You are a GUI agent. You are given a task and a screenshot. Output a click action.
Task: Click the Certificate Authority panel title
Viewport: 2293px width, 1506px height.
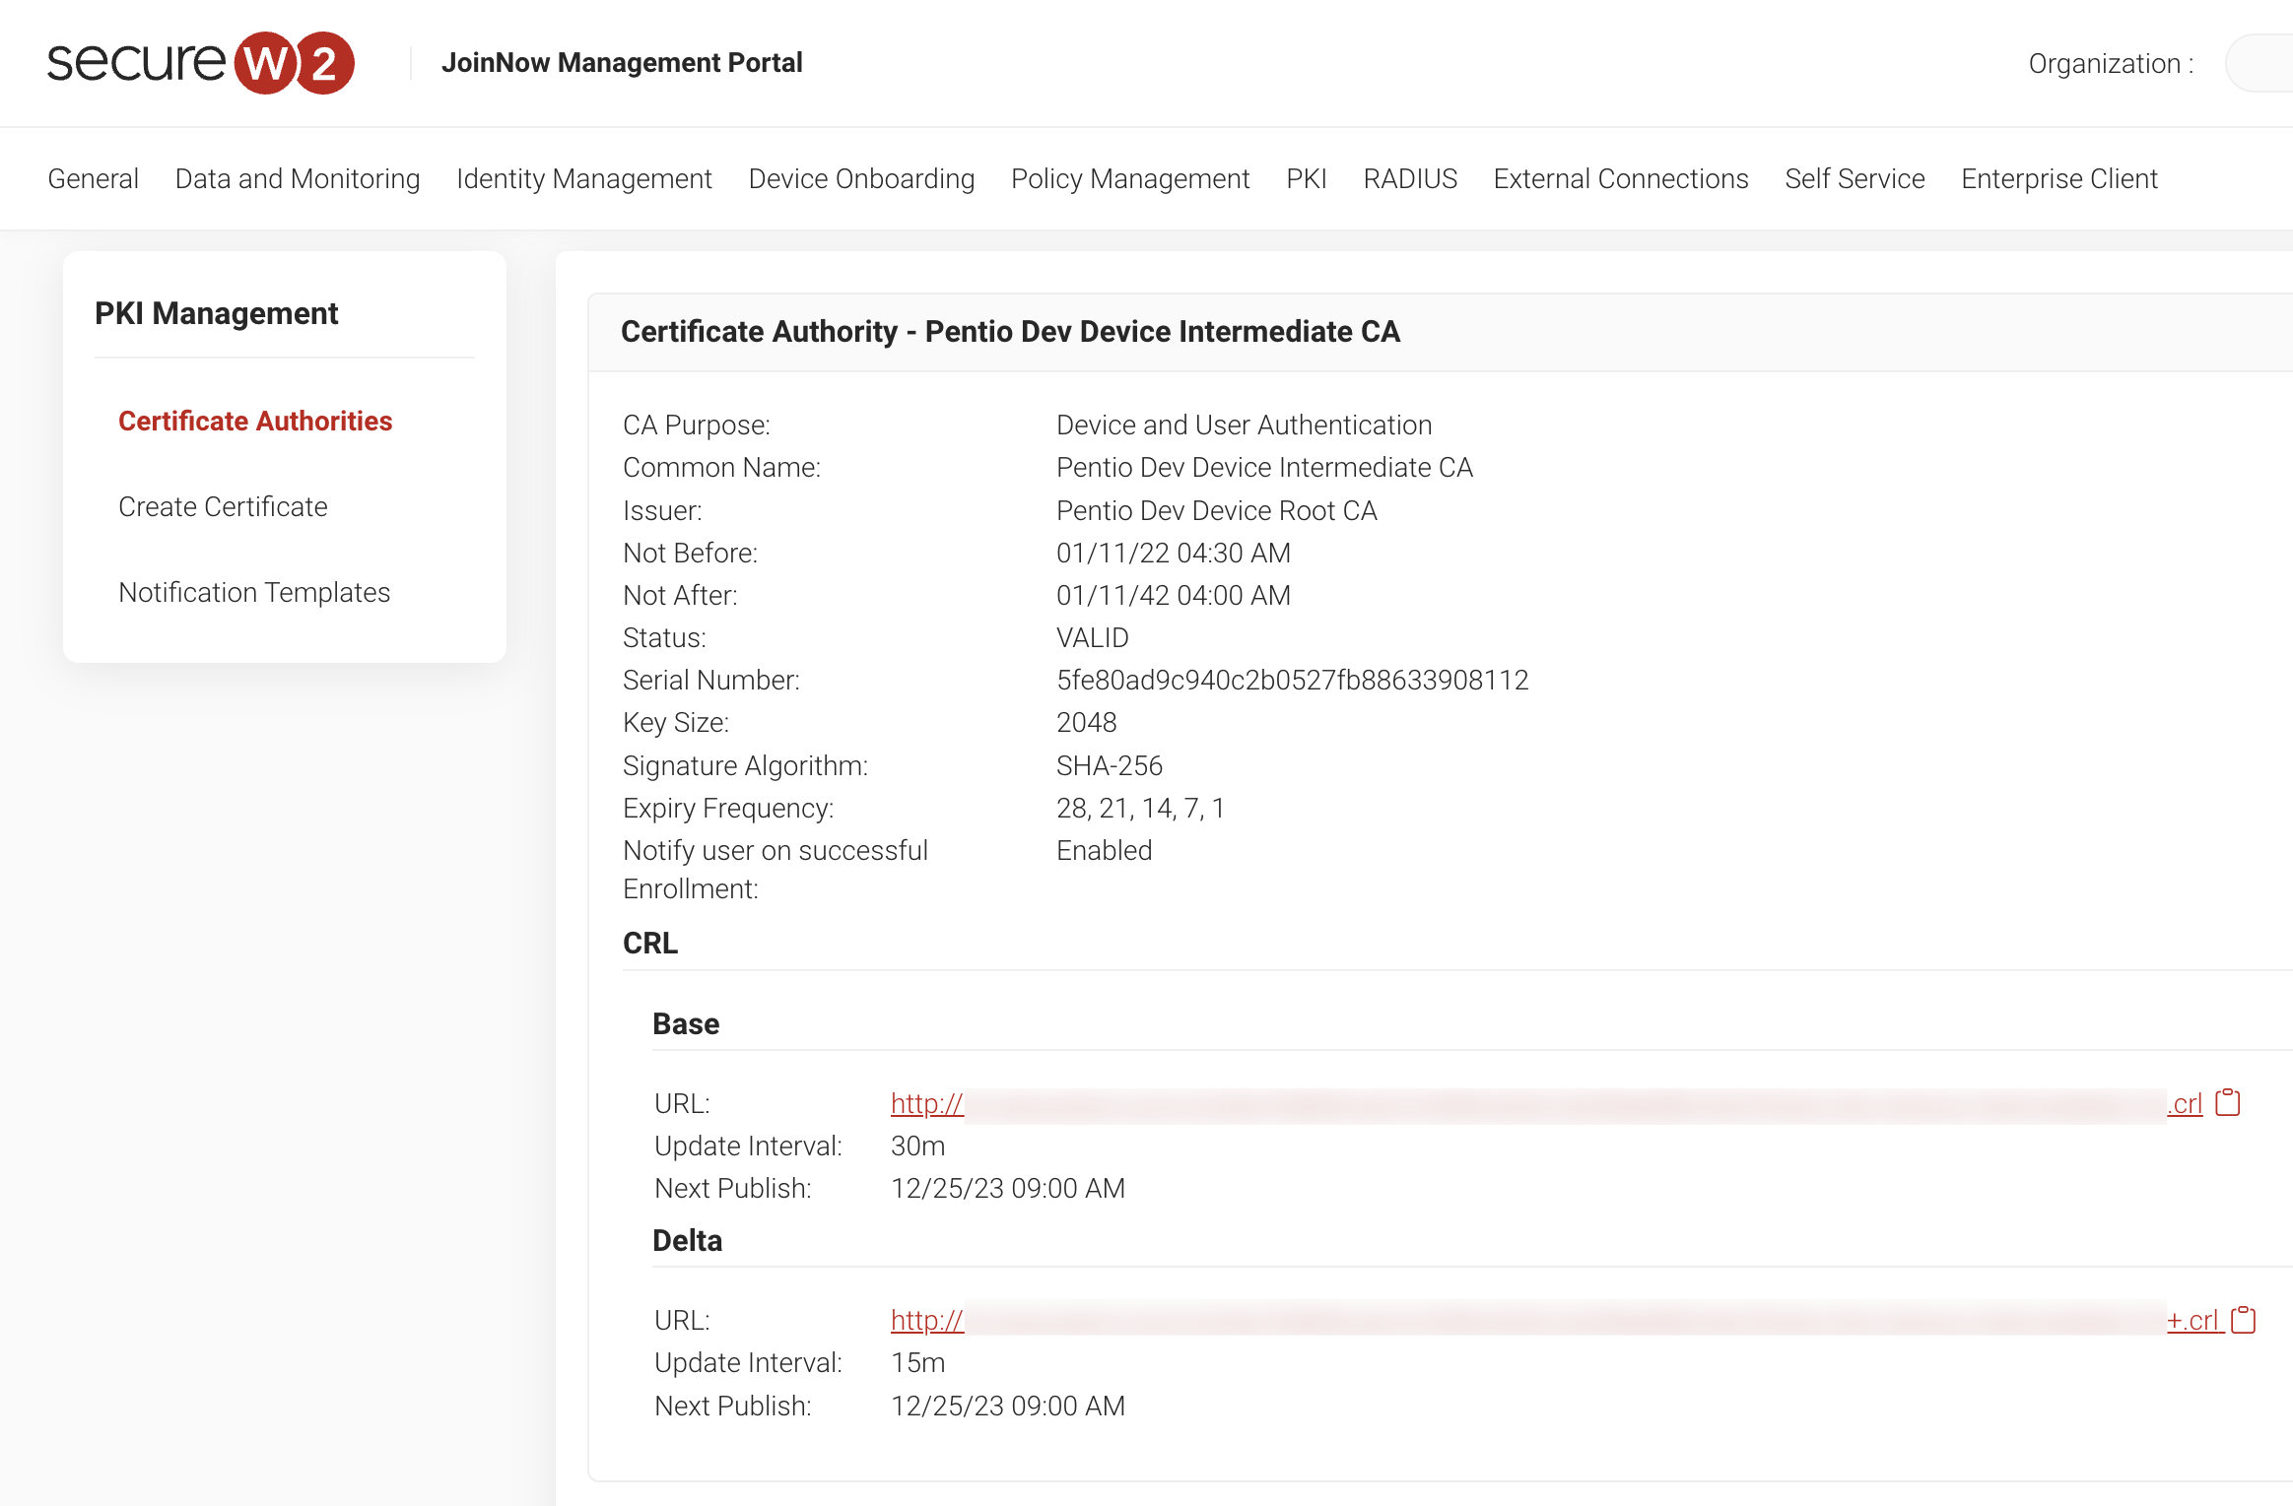pyautogui.click(x=1010, y=331)
